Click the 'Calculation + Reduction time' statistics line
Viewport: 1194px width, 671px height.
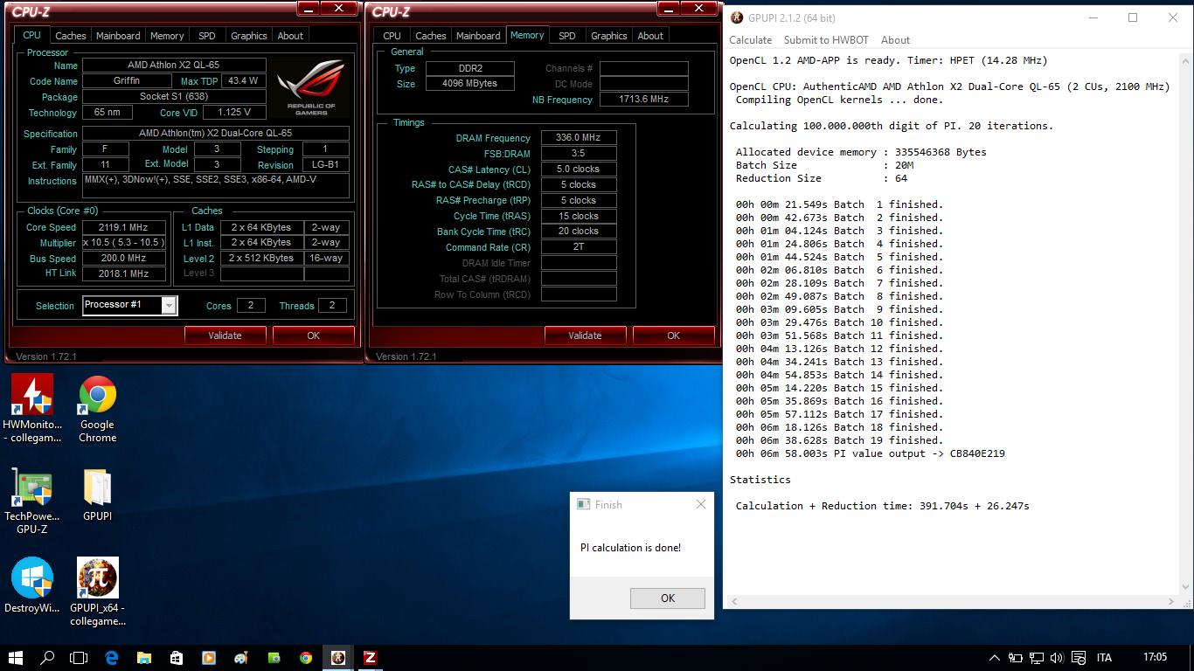882,506
